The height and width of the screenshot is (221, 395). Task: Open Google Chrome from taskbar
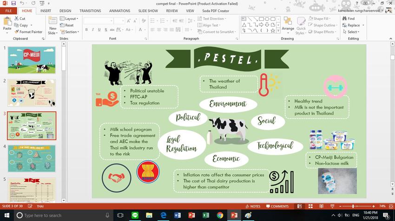click(220, 215)
